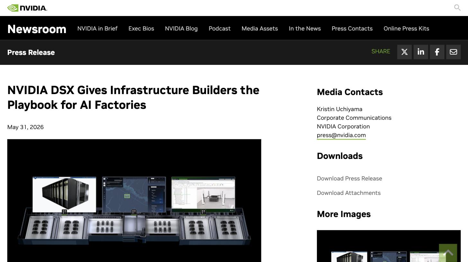468x262 pixels.
Task: Email press@nvidia.com link
Action: pos(341,135)
